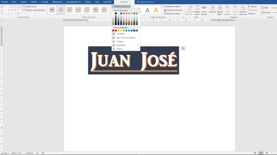
Task: Click Dibujar cuadro de texto button
Action: (x=34, y=10)
